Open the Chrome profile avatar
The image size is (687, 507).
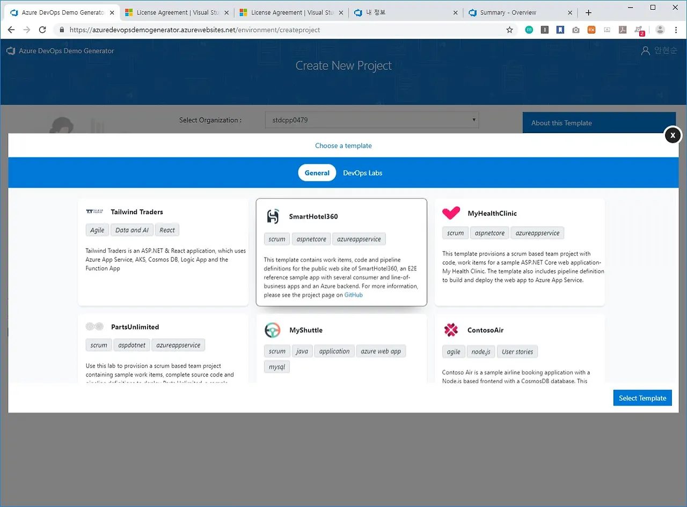[660, 30]
